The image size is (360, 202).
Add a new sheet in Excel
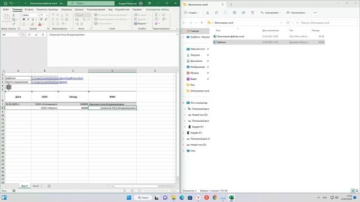point(49,186)
